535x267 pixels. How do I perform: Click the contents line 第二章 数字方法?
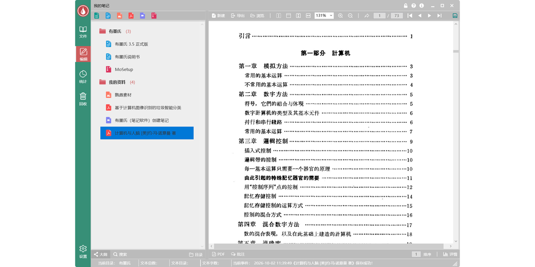[x=326, y=94]
